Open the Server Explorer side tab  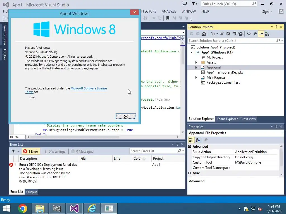click(x=4, y=34)
